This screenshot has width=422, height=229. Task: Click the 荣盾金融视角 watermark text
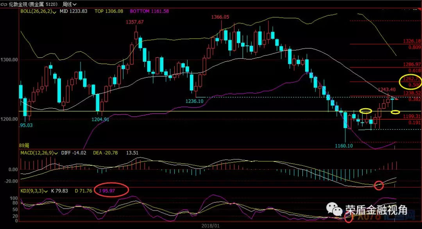[374, 211]
